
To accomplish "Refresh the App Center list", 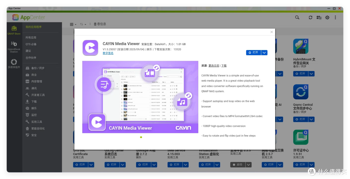I will click(x=310, y=17).
